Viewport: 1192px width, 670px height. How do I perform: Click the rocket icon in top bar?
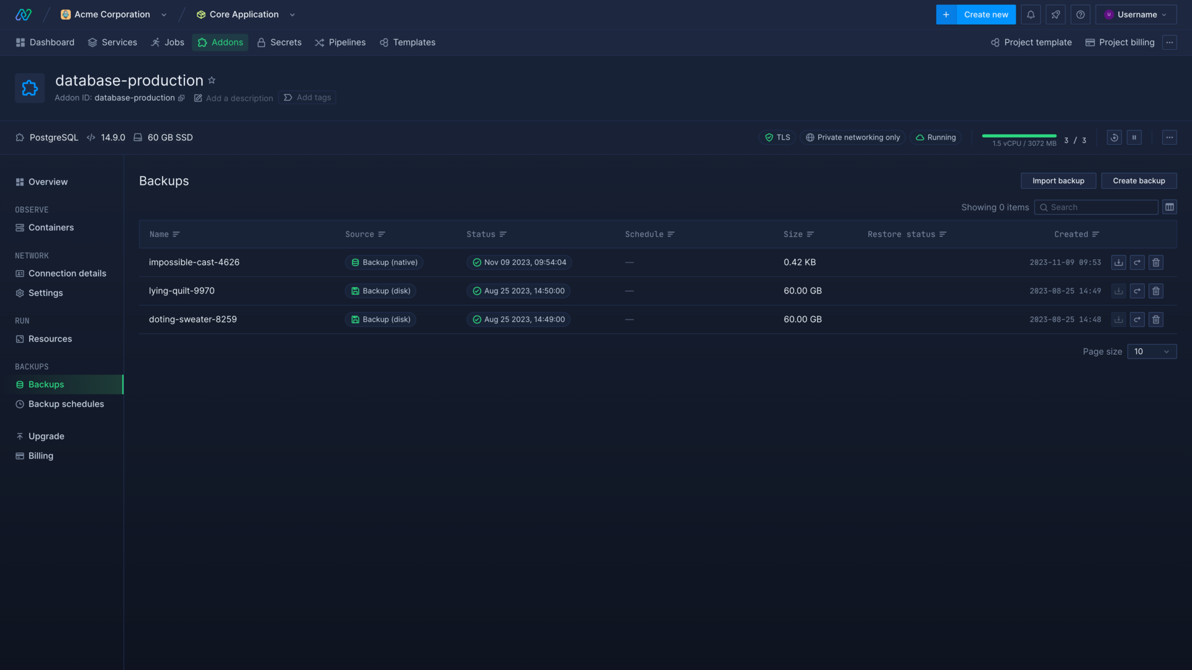pyautogui.click(x=1055, y=14)
